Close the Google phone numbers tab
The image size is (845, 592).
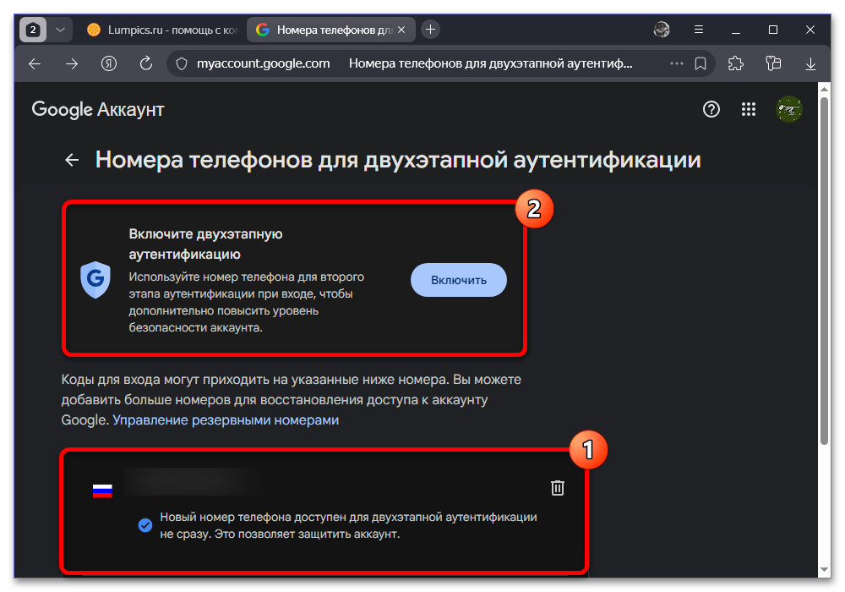[x=401, y=30]
